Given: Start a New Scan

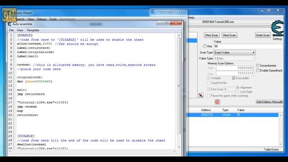Looking at the screenshot, I should 211,35.
